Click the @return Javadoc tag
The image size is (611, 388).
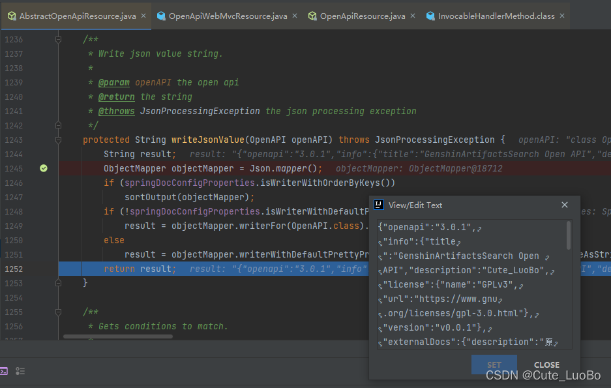point(117,97)
